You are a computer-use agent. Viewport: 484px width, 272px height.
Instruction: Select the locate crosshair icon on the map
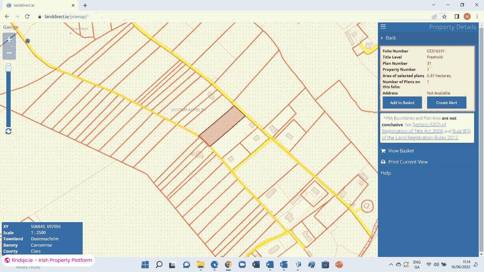pyautogui.click(x=27, y=41)
